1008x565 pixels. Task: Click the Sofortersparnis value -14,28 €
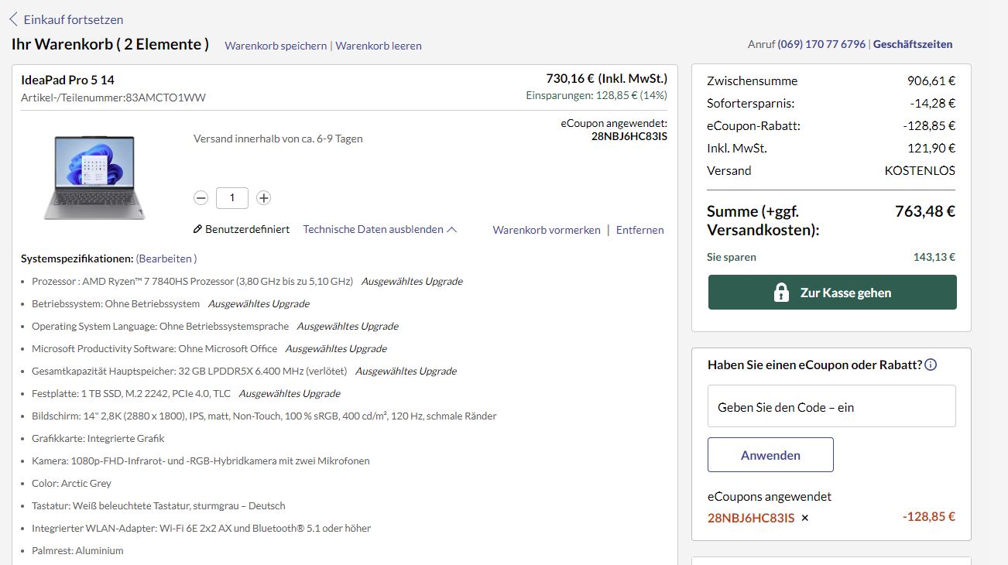(x=932, y=103)
